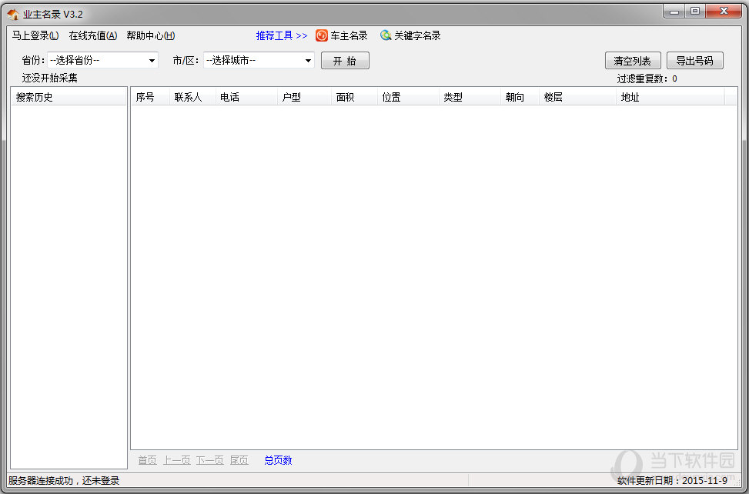Click the 搜索历史 panel header
Screen dimensions: 749x494
pos(69,97)
